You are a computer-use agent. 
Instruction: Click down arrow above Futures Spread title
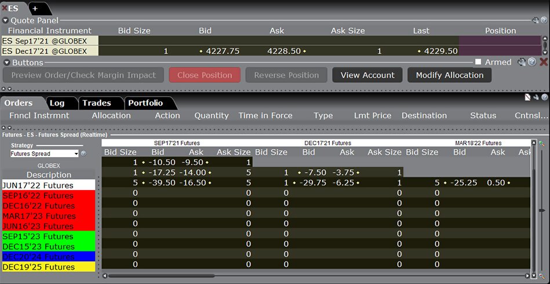coord(9,128)
